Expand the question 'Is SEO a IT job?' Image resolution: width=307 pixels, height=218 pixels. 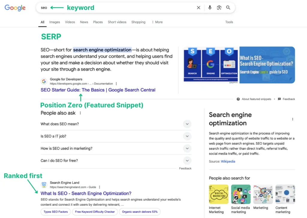(x=187, y=136)
